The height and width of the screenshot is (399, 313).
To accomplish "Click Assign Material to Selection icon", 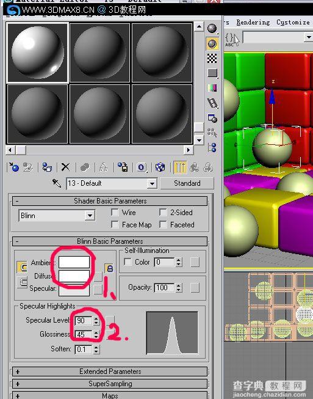I will pos(47,167).
